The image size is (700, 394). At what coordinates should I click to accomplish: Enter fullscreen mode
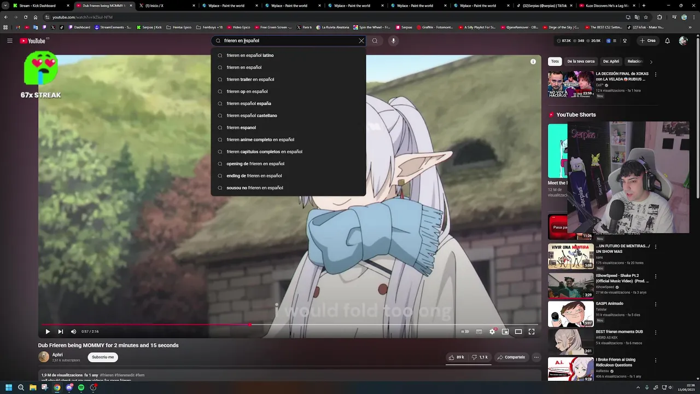[532, 332]
